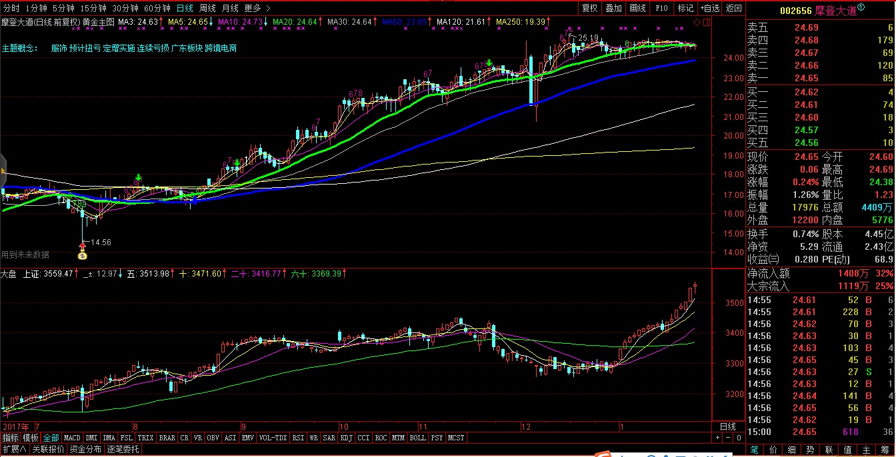The height and width of the screenshot is (457, 896).
Task: Click the 跨境电商 concept link
Action: (x=221, y=48)
